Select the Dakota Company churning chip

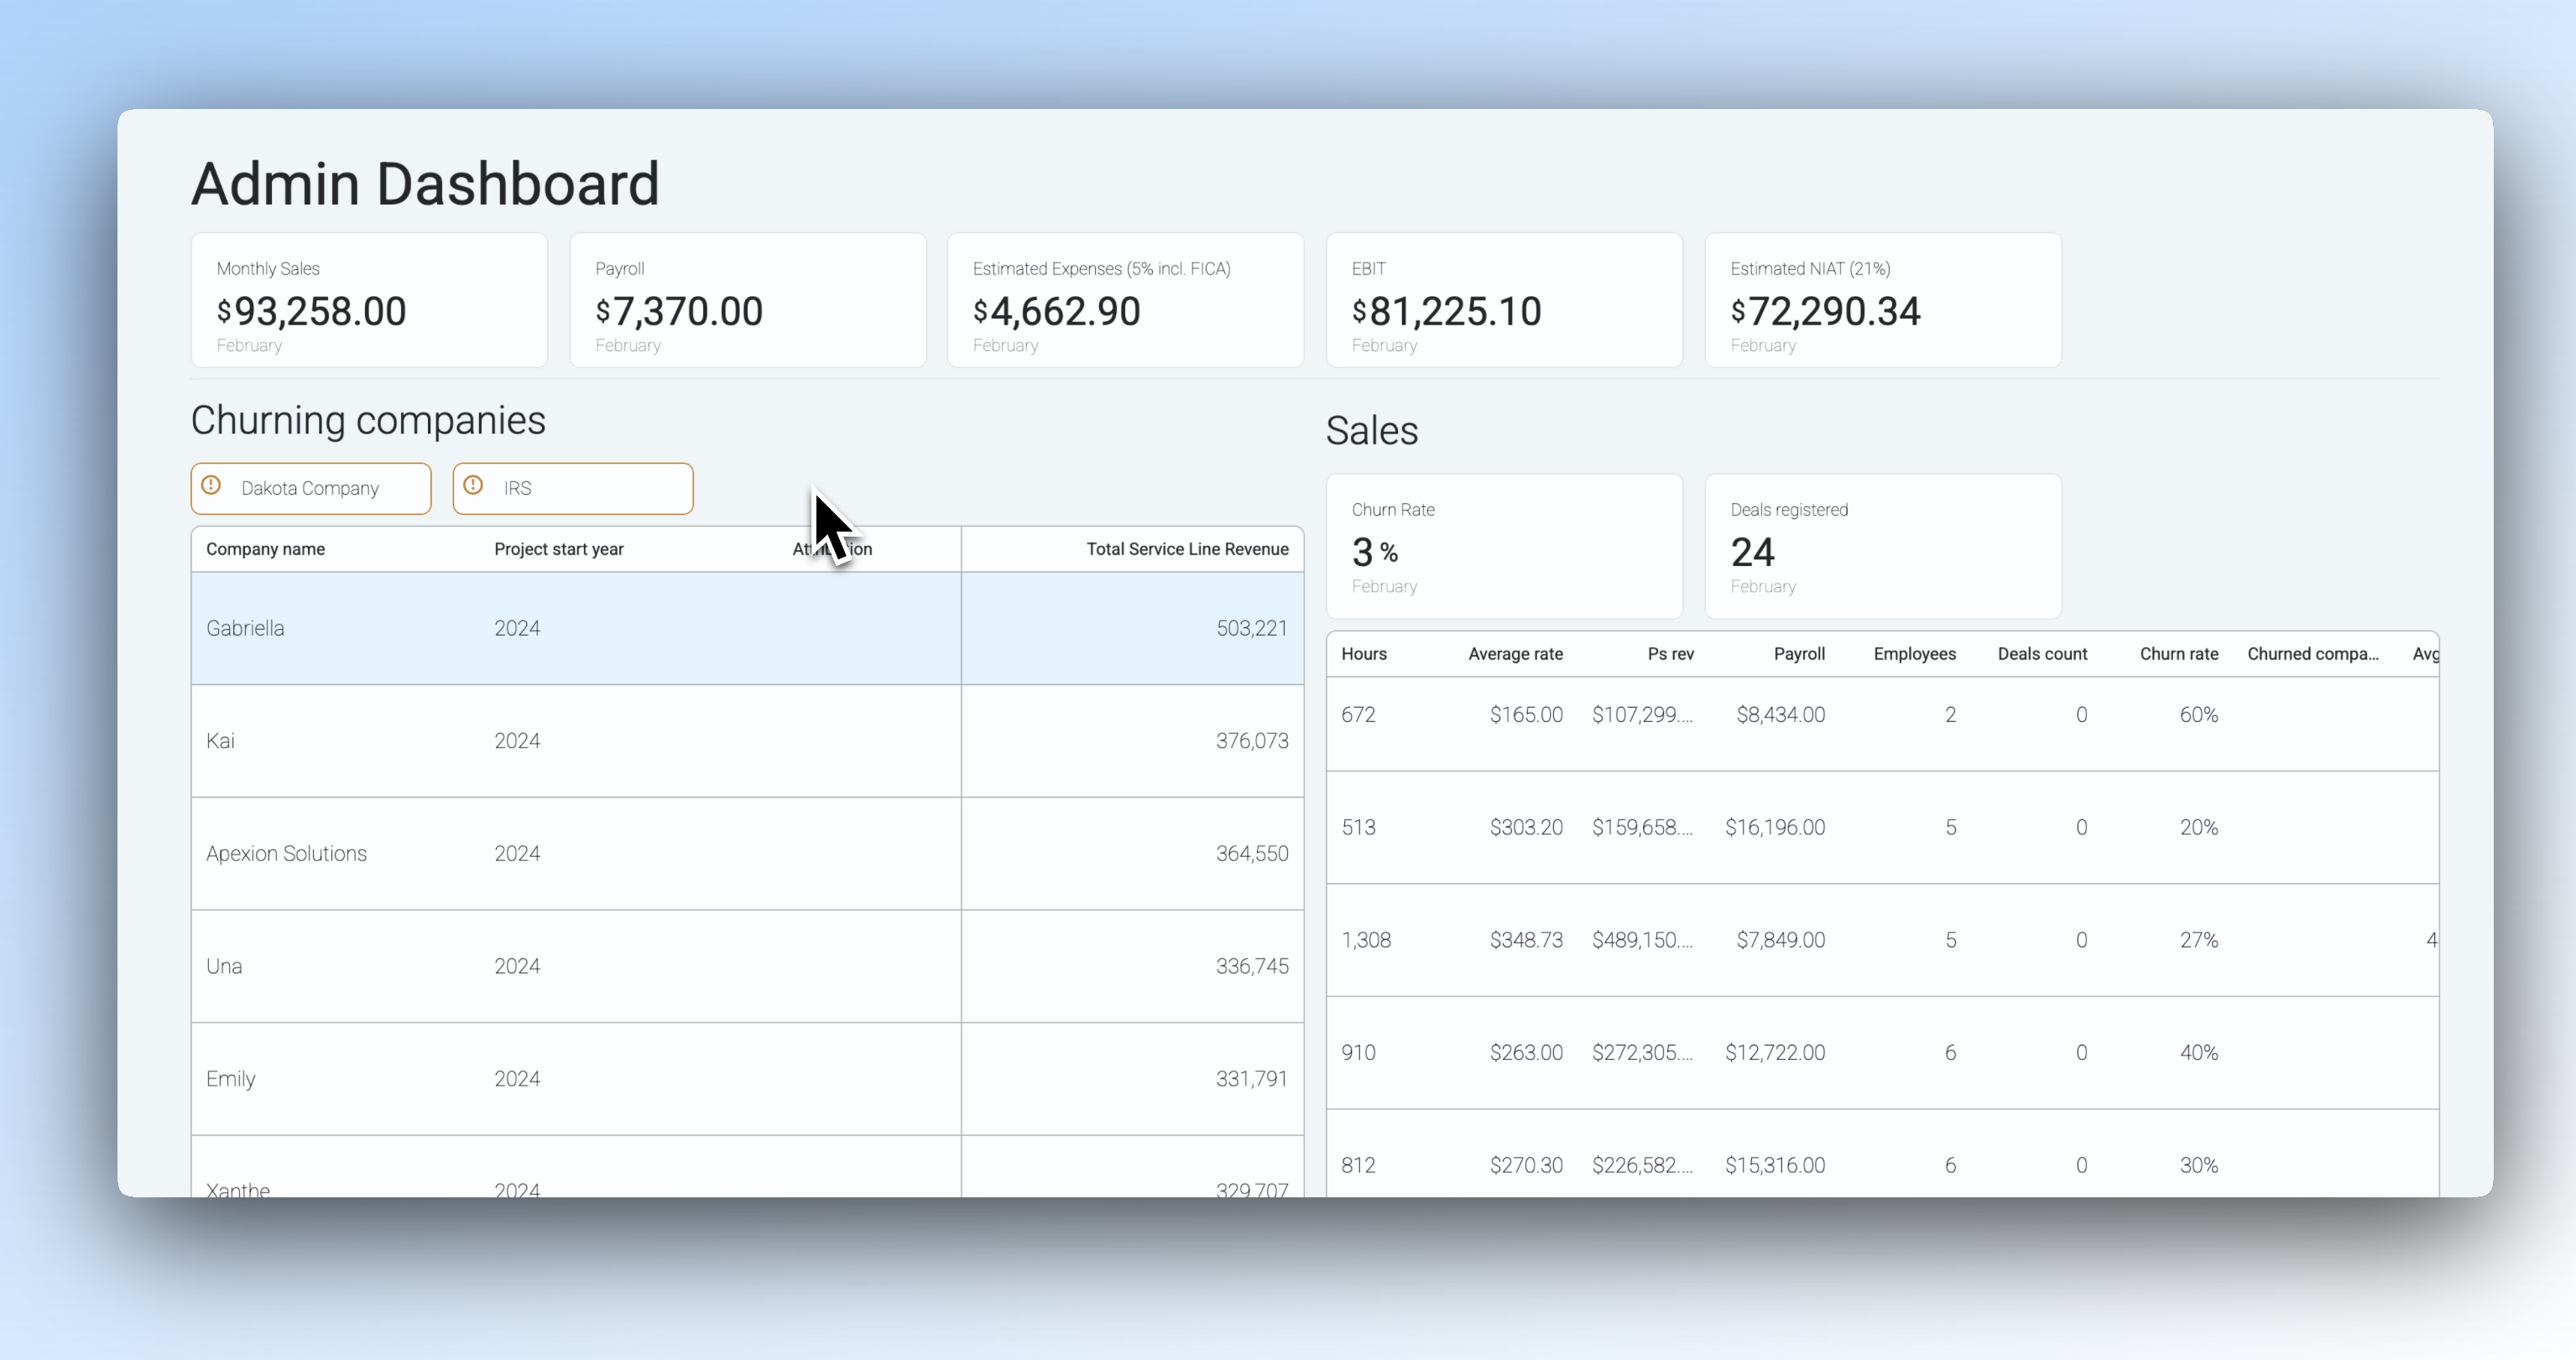(311, 489)
